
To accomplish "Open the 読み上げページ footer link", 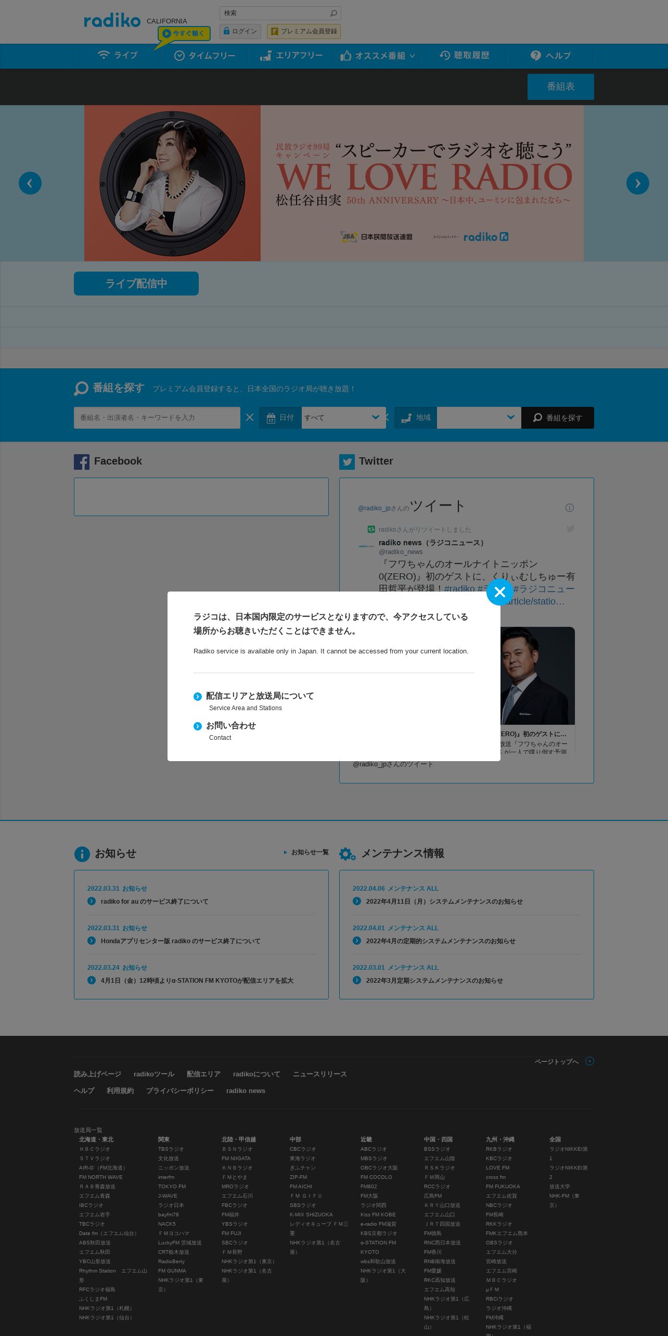I will click(x=97, y=1074).
